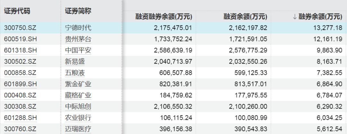Click the 融资余额(万元) column header

pos(245,17)
